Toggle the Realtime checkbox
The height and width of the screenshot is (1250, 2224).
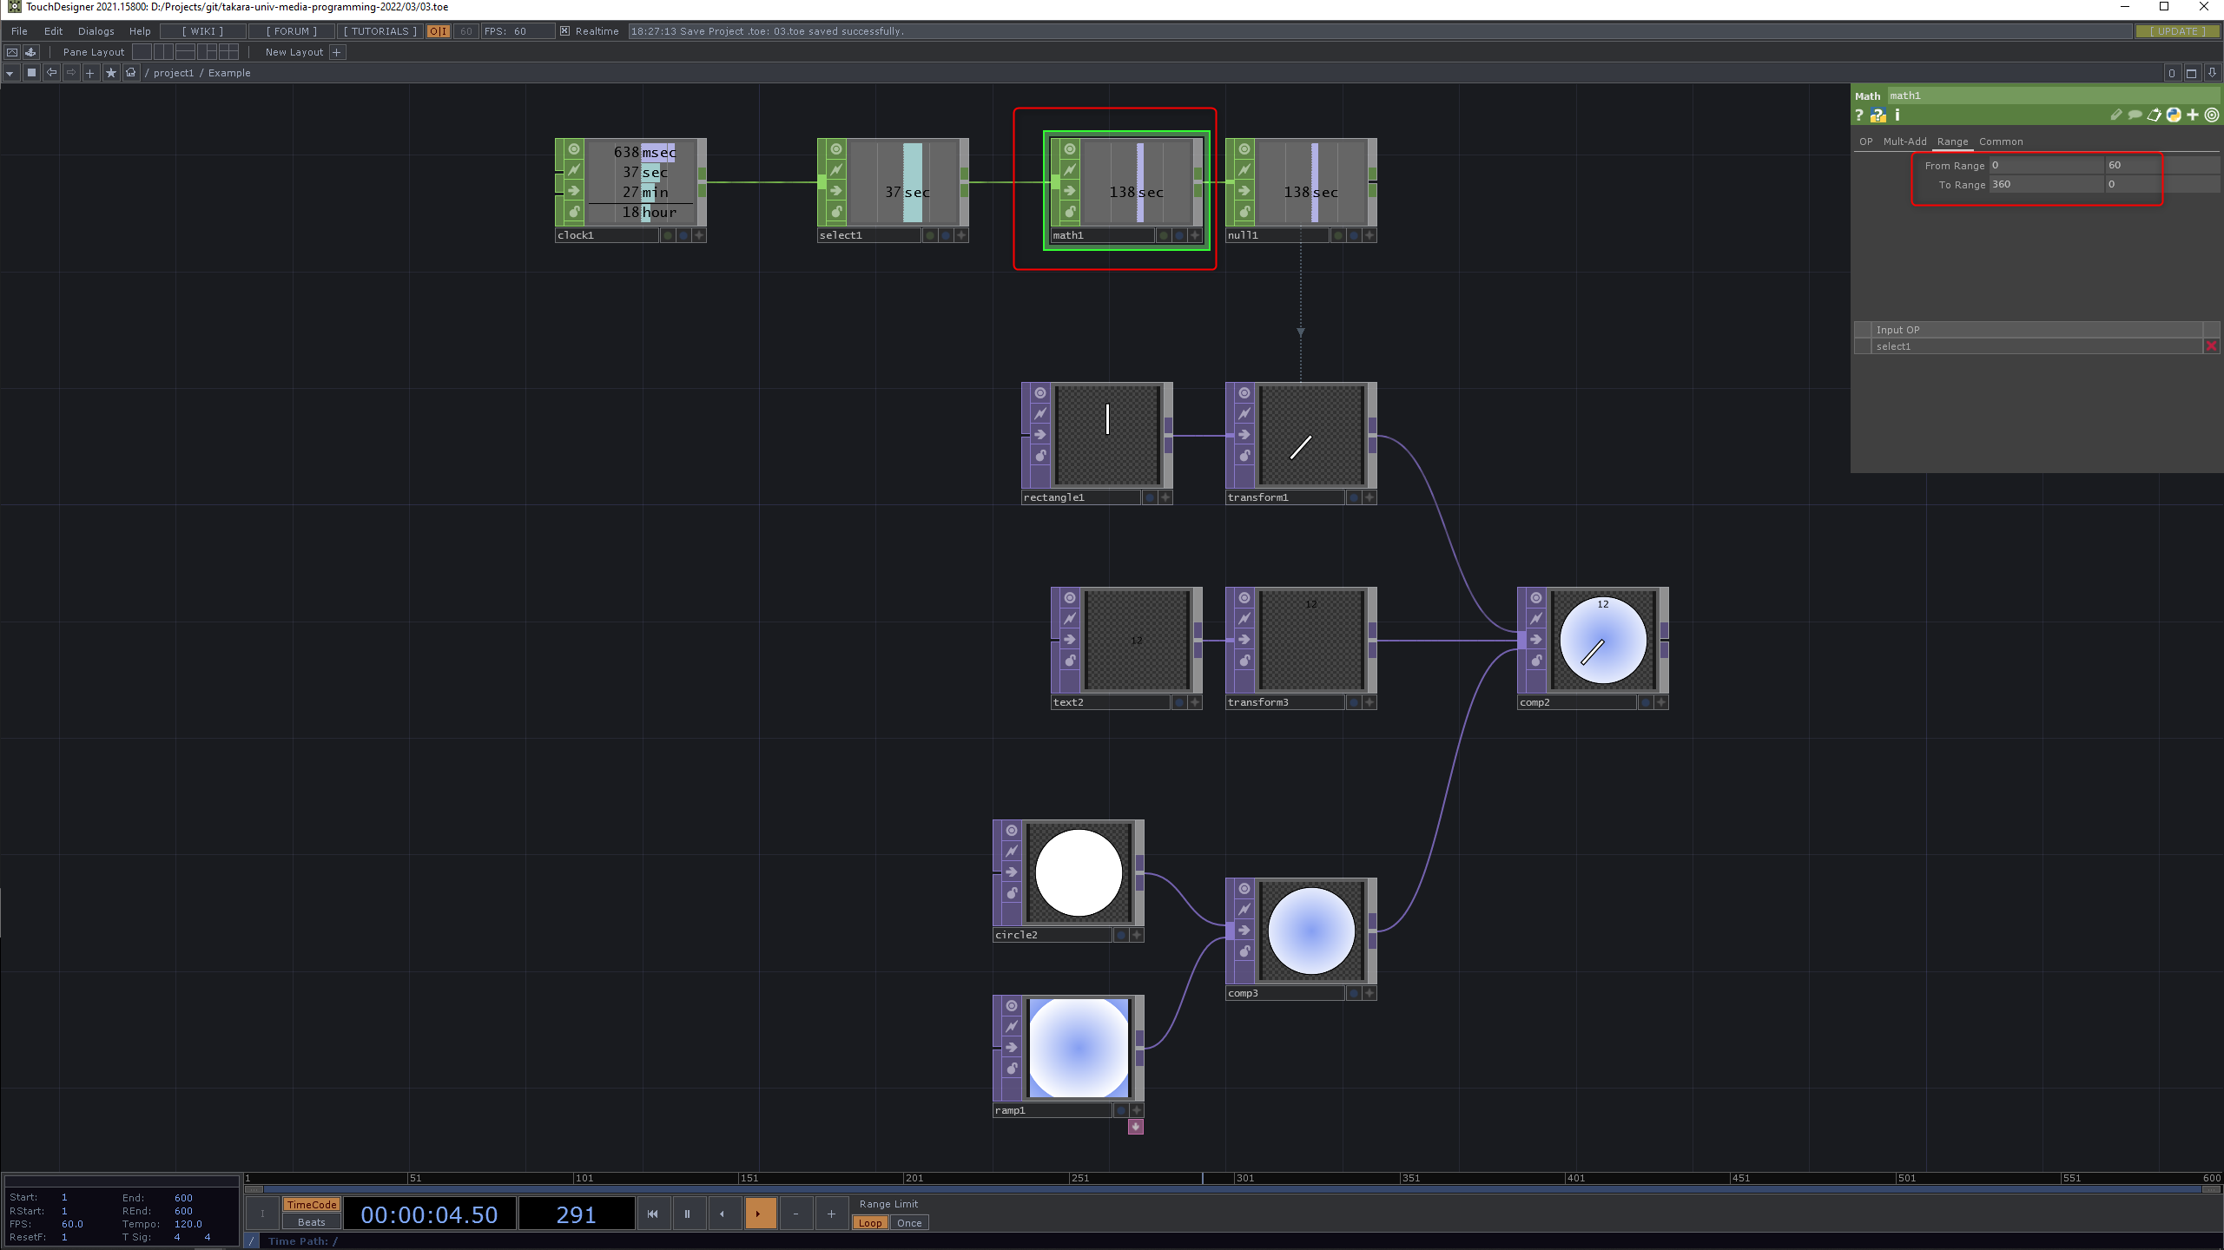coord(564,31)
